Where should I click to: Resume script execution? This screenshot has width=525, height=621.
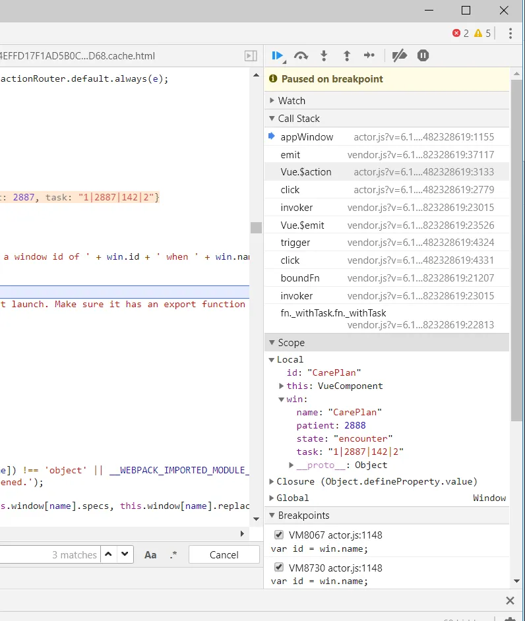[x=277, y=56]
